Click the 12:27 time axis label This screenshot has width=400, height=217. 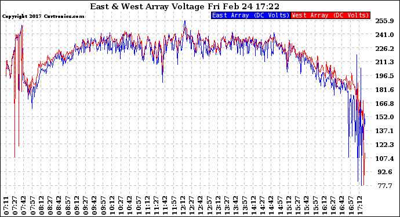pyautogui.click(x=191, y=205)
